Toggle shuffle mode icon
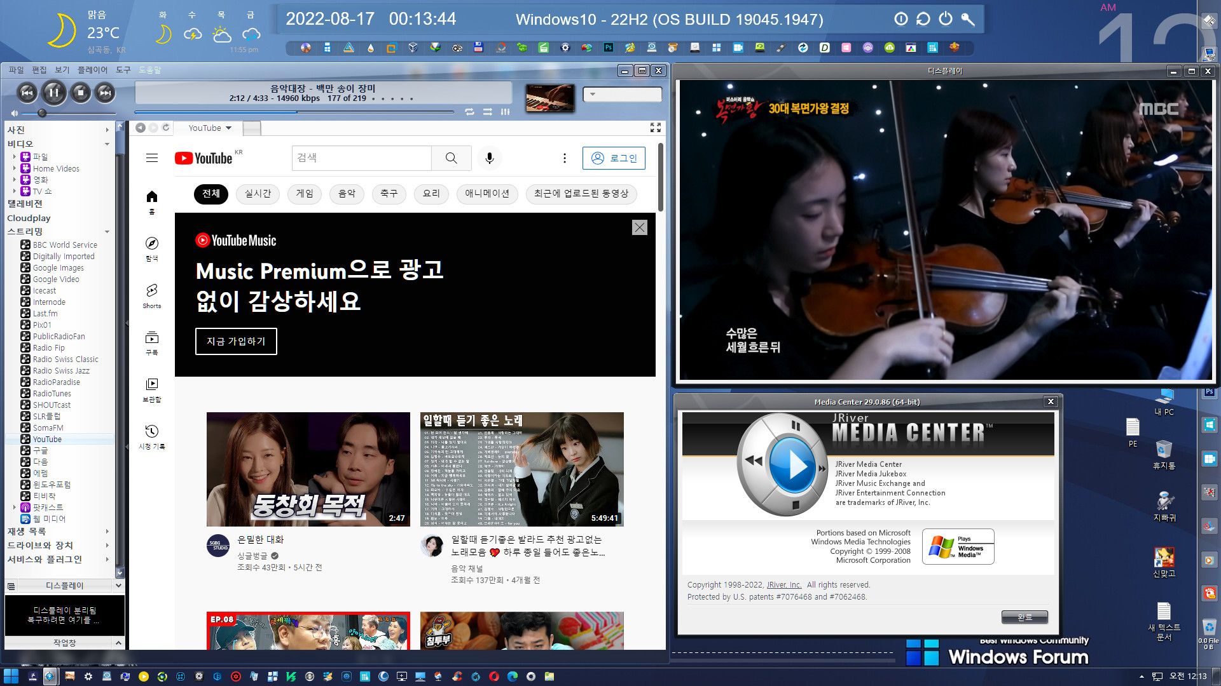 tap(488, 112)
